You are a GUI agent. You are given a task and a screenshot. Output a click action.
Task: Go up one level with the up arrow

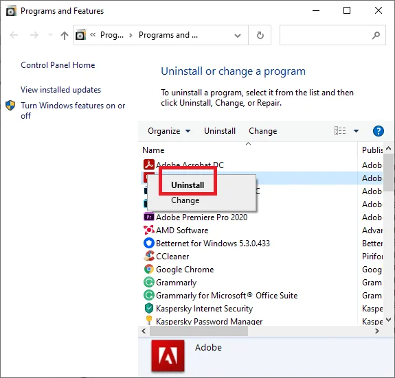(x=65, y=35)
